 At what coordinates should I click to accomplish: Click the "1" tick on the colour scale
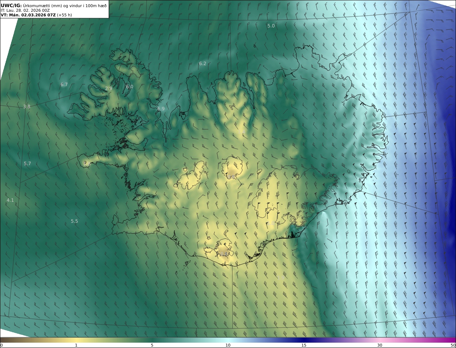(76, 345)
